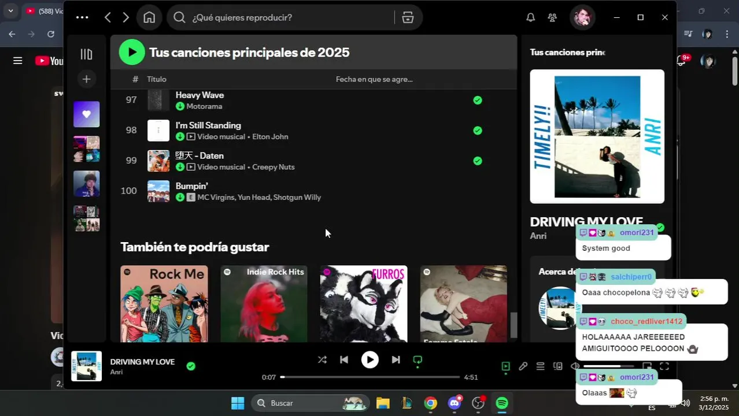Screen dimensions: 739x416
Task: Skip to next track
Action: point(396,360)
